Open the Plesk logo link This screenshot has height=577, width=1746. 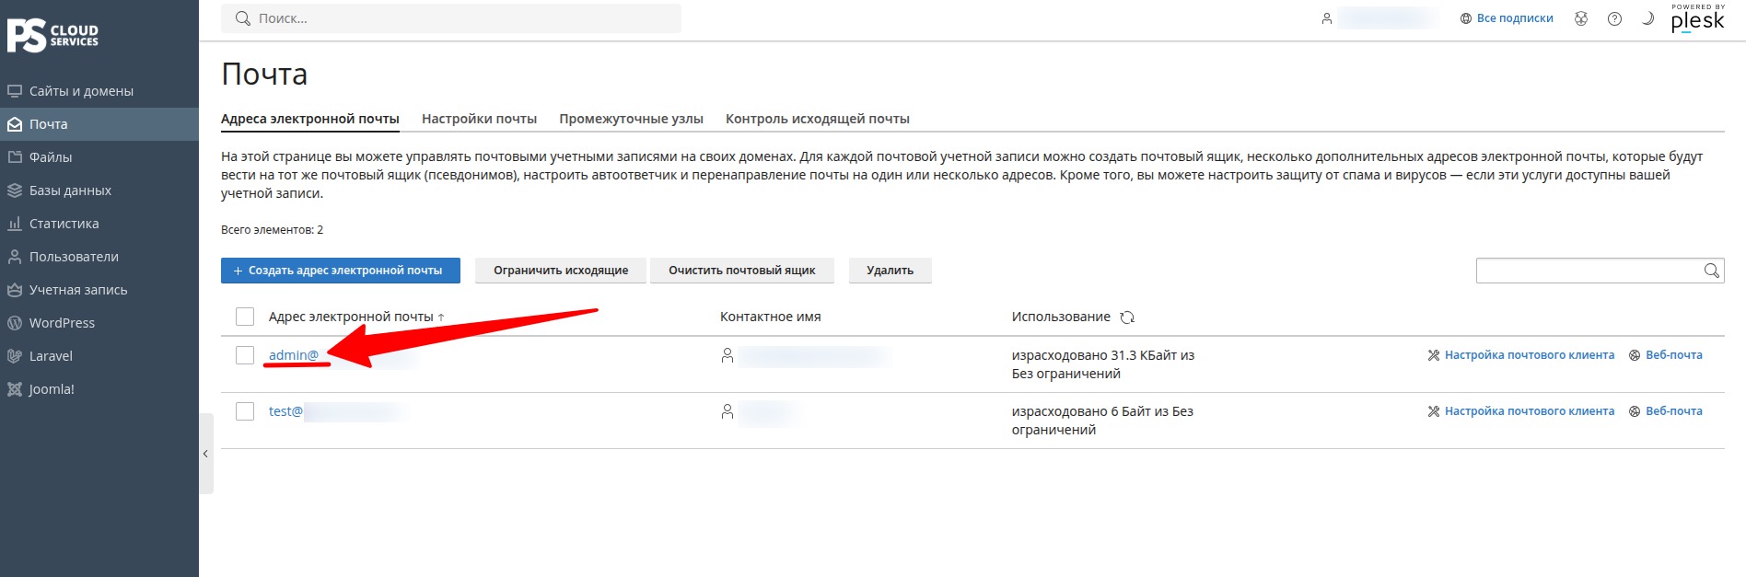(1697, 18)
